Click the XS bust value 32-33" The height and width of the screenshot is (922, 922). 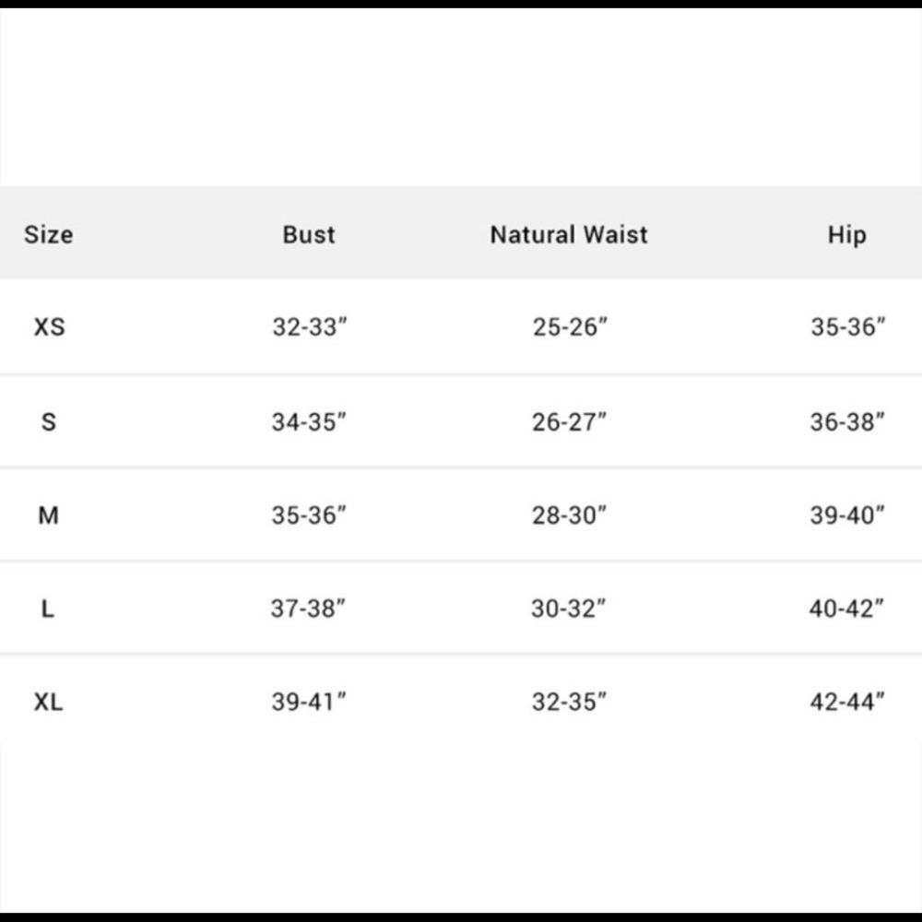click(309, 327)
